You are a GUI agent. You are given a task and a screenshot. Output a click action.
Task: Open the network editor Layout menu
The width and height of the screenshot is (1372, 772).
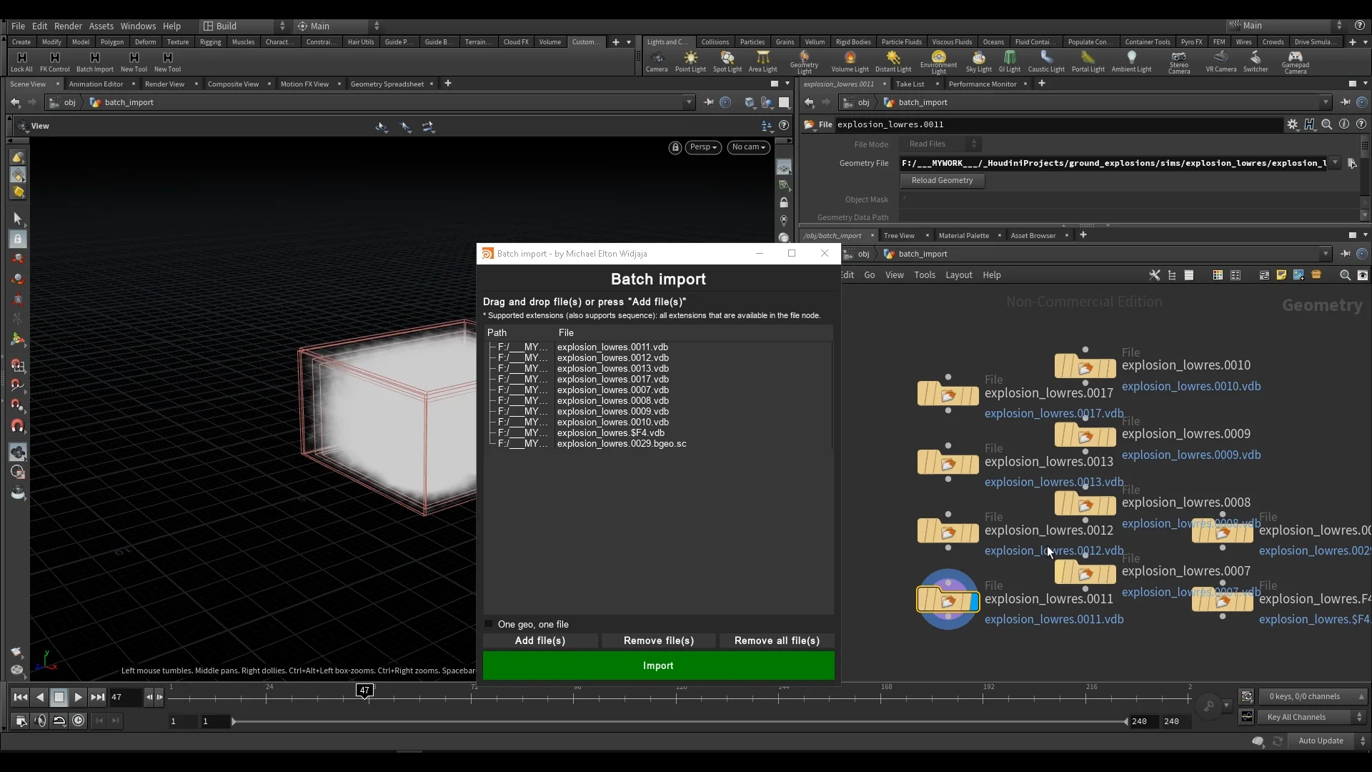tap(958, 275)
